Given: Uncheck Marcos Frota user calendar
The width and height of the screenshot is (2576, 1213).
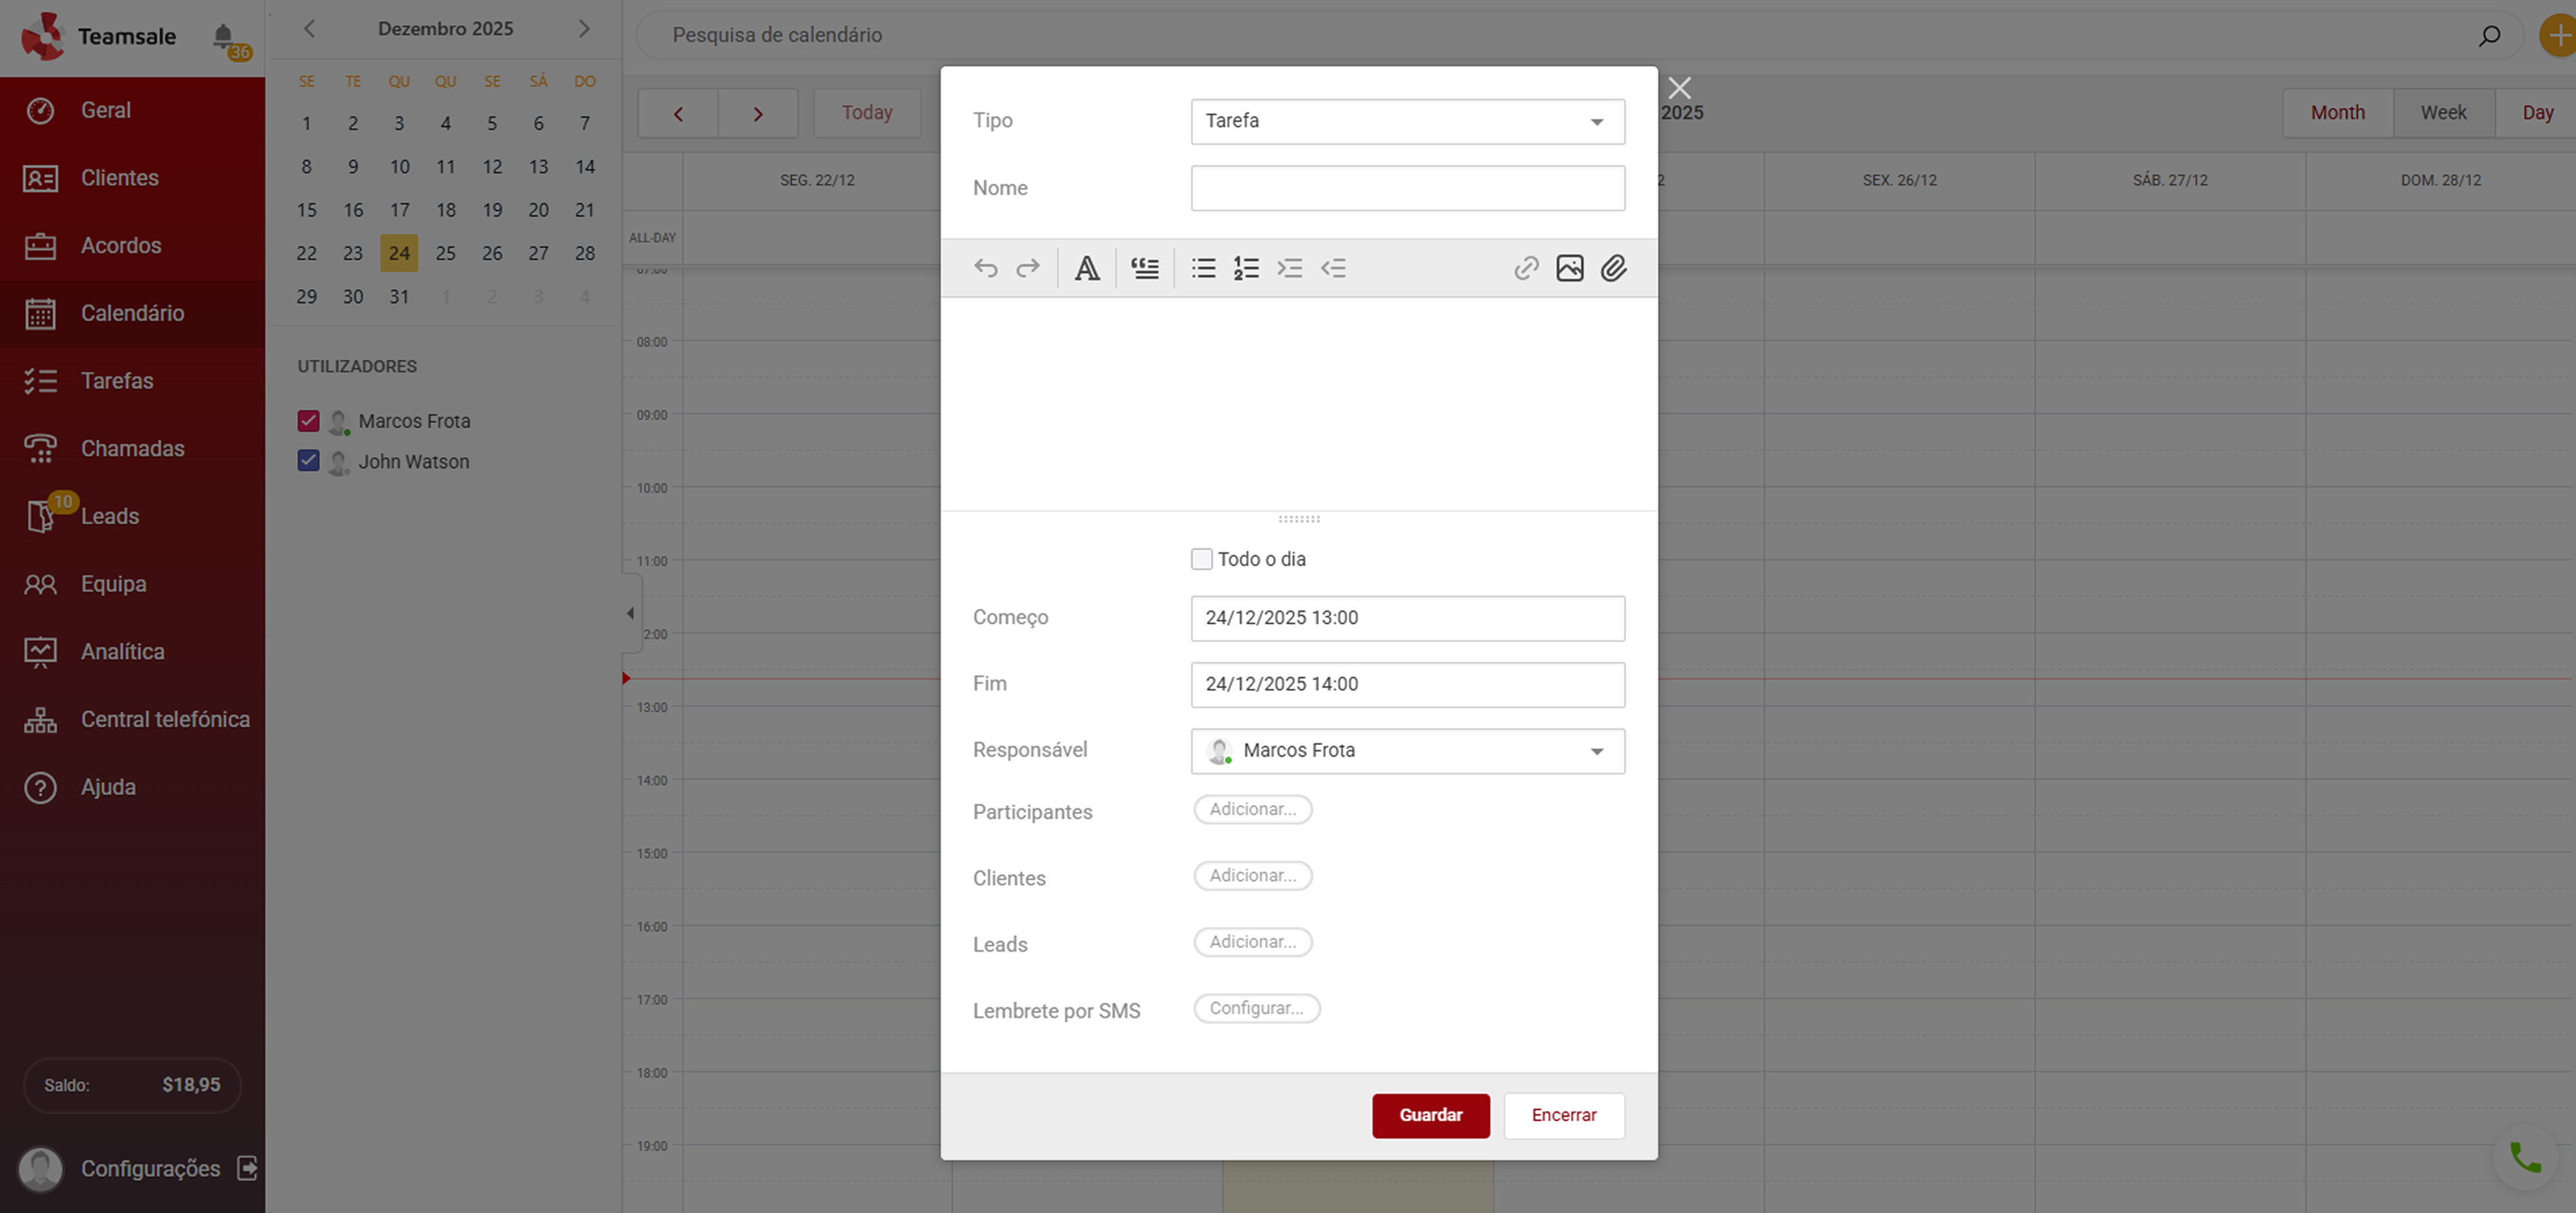Looking at the screenshot, I should 308,421.
